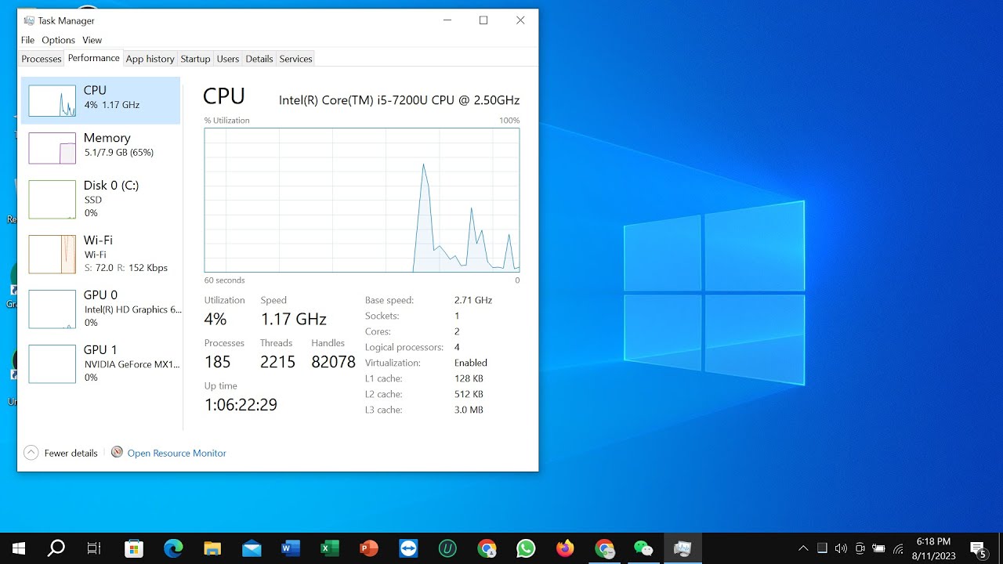Launch Firefox from the taskbar
1003x564 pixels.
coord(565,548)
